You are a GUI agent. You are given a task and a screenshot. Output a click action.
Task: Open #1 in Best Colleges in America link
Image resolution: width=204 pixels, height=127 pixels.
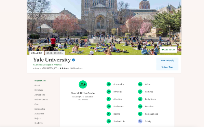47,65
